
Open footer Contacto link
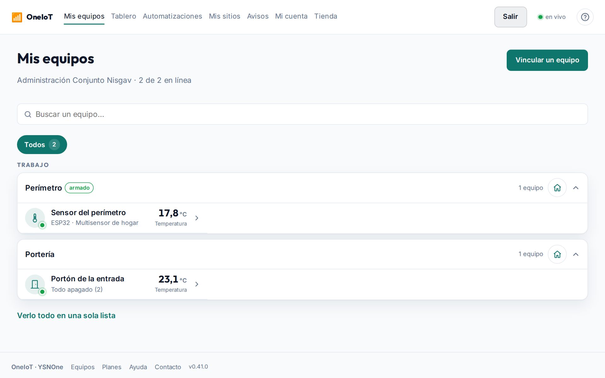click(x=168, y=367)
